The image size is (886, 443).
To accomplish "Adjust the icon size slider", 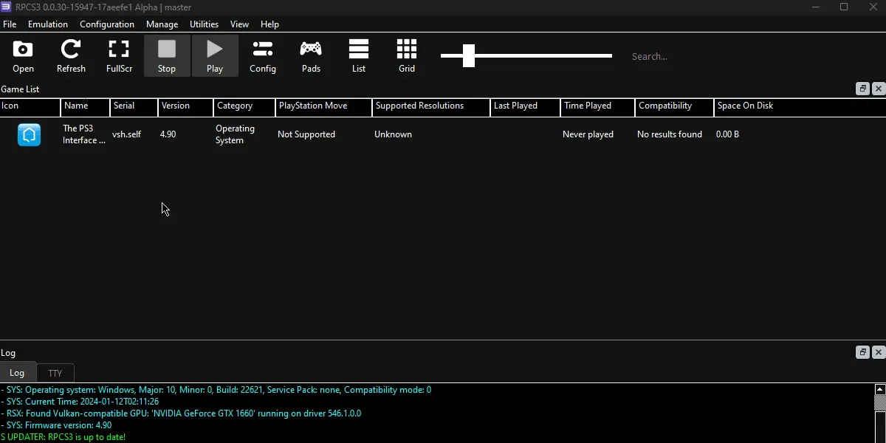I will [x=469, y=55].
